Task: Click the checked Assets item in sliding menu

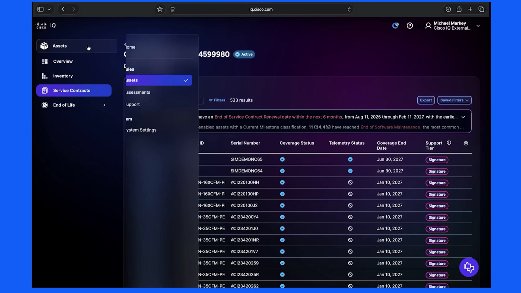Action: tap(158, 80)
